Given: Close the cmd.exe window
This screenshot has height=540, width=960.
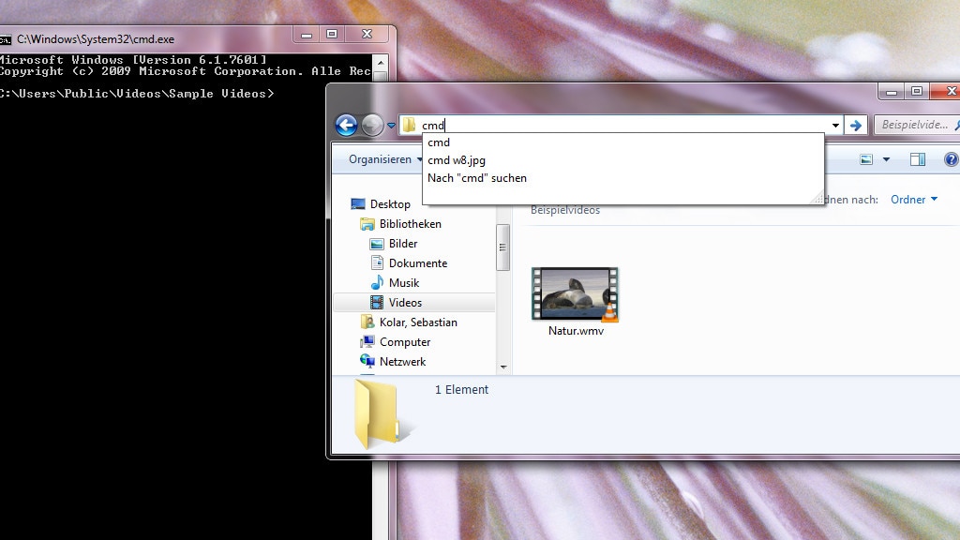Looking at the screenshot, I should (367, 35).
